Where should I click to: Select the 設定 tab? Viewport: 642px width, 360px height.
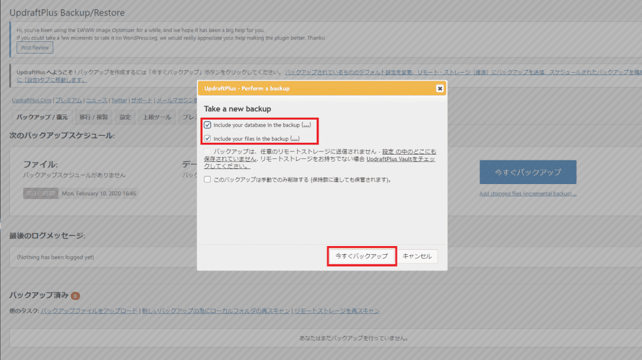pos(125,117)
